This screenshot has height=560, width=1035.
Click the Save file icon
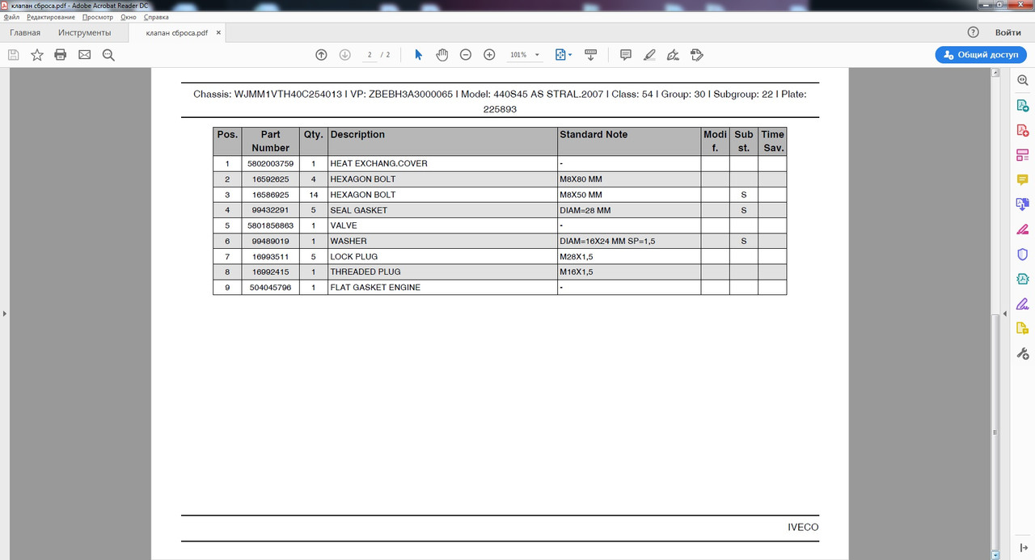pos(13,55)
